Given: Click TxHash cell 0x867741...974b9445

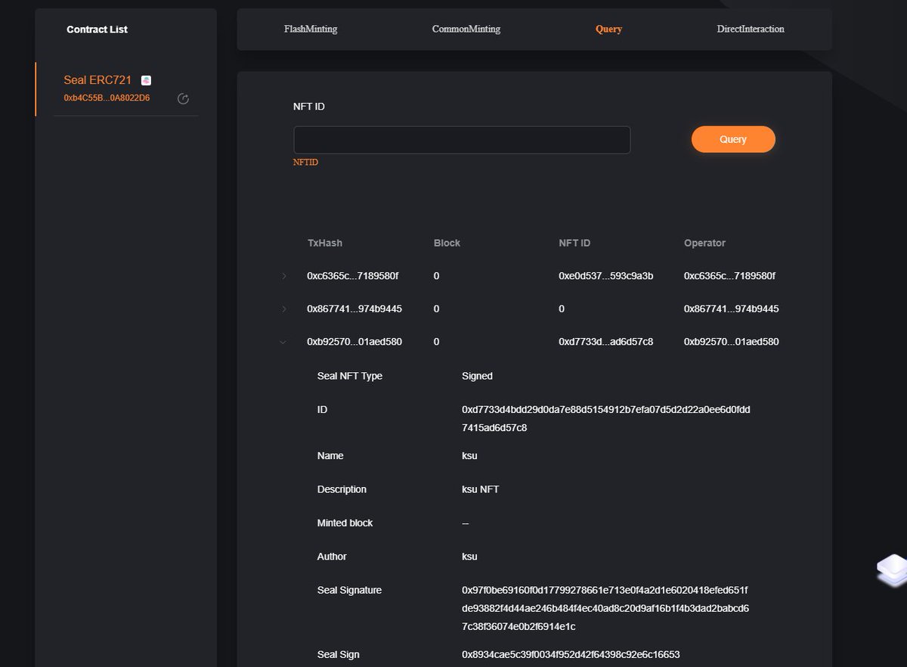Looking at the screenshot, I should (x=354, y=309).
